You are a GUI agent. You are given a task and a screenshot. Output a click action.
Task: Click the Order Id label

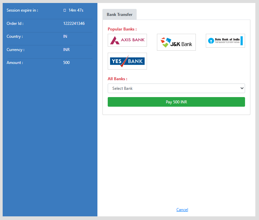pyautogui.click(x=15, y=24)
